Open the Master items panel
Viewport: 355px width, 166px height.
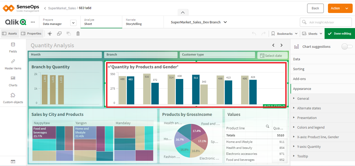(x=13, y=64)
